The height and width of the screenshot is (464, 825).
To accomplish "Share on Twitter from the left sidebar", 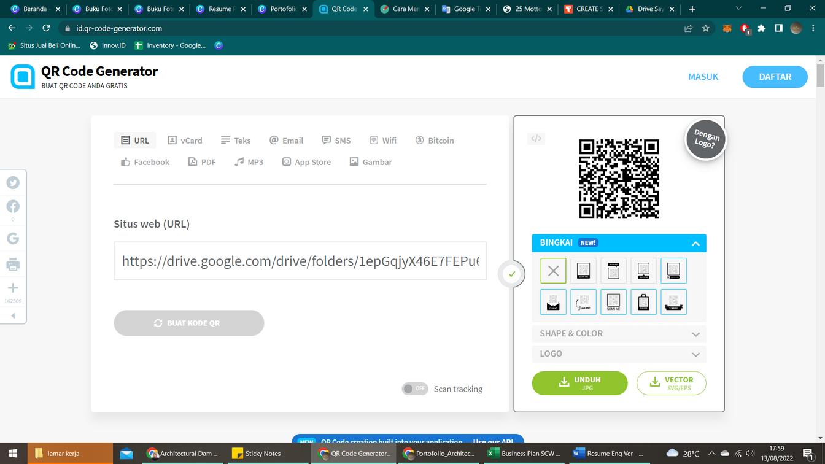I will pyautogui.click(x=13, y=183).
